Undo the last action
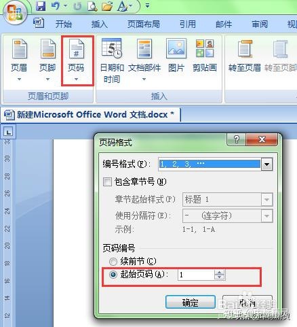 56,6
